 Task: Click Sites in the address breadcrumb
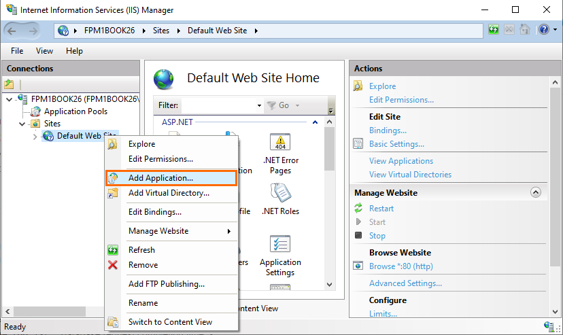(x=161, y=31)
